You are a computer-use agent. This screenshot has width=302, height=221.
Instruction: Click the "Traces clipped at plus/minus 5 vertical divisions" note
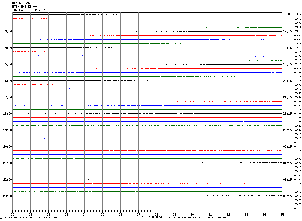coord(196,218)
